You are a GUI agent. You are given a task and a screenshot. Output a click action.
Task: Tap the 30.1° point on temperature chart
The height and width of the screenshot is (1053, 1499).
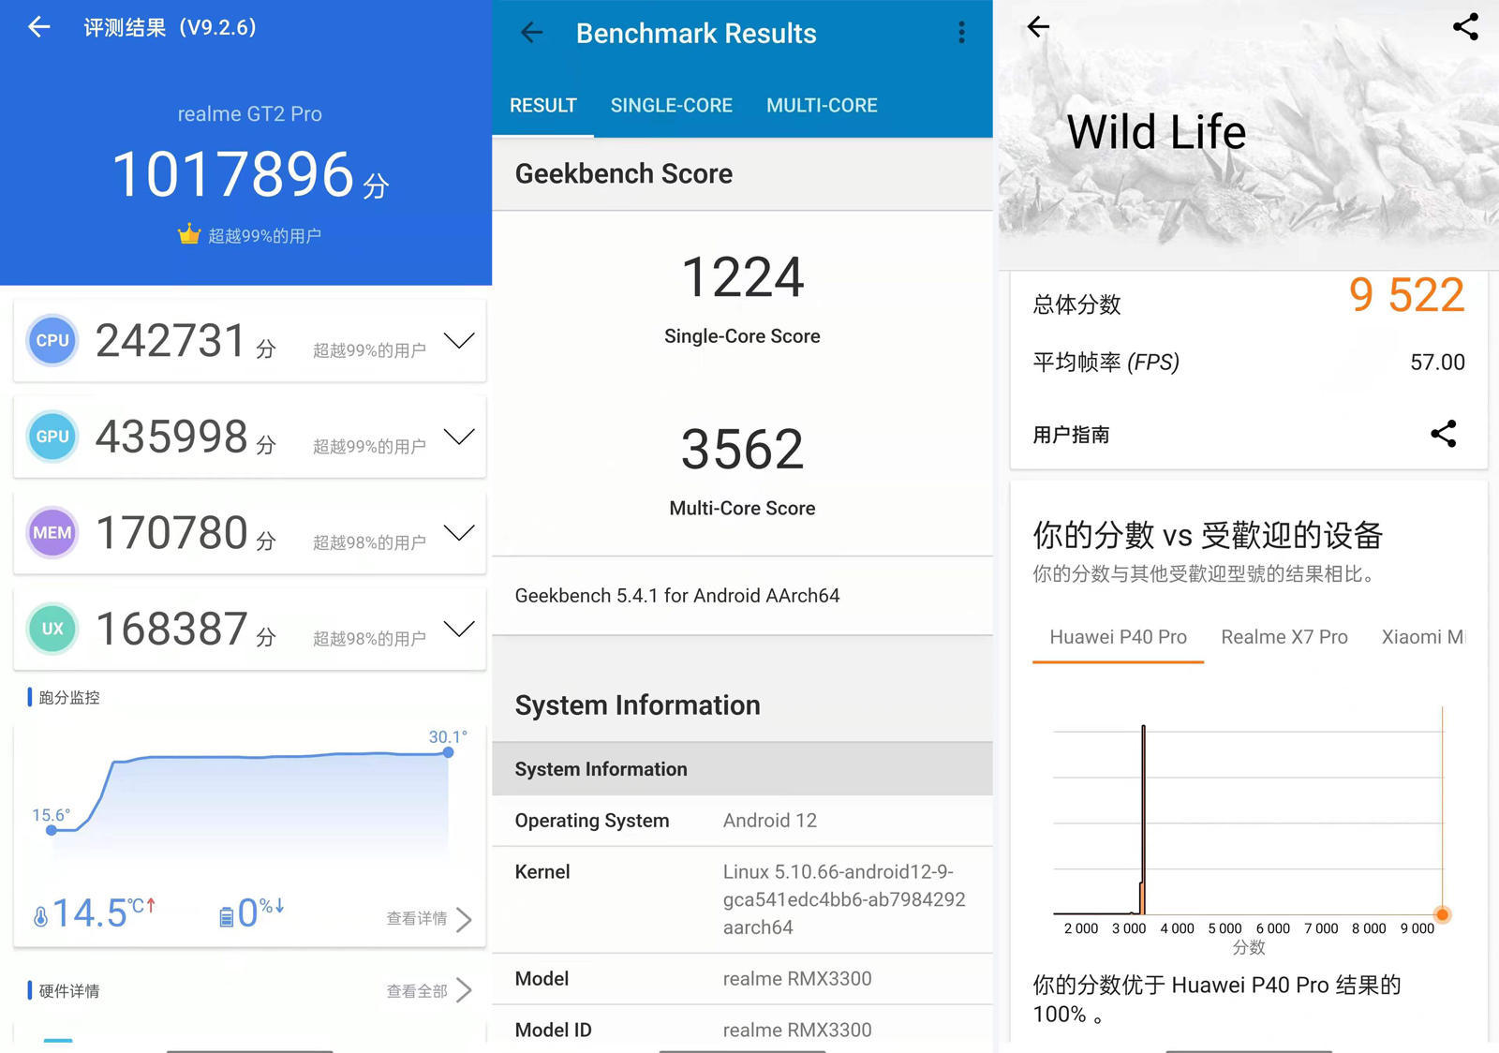point(448,752)
